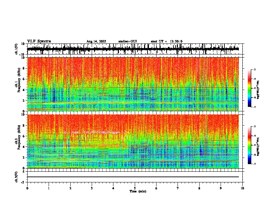Click the "8" kHz tick on ch.1 frequency axis
The image size is (273, 211).
(x=24, y=68)
